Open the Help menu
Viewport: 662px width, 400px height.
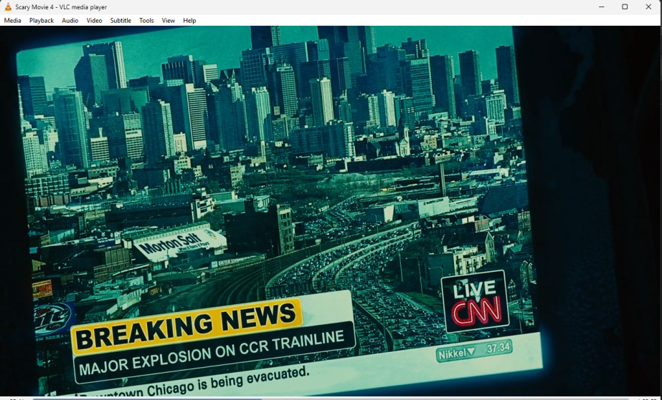tap(189, 20)
